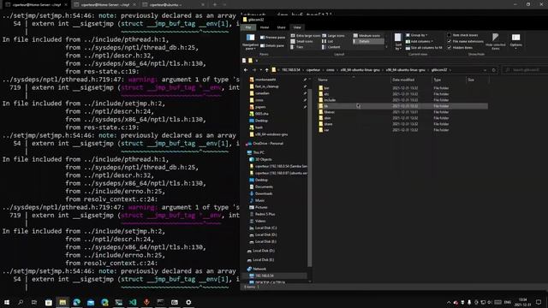548x308 pixels.
Task: Open Visual Studio Code from taskbar
Action: click(x=133, y=302)
